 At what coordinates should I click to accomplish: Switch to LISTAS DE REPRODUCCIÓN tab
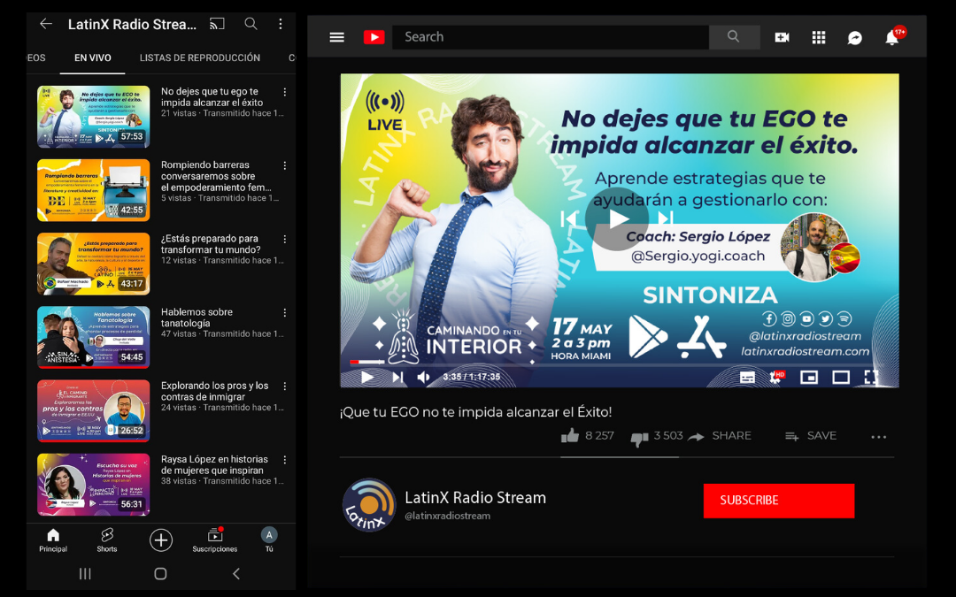coord(200,57)
